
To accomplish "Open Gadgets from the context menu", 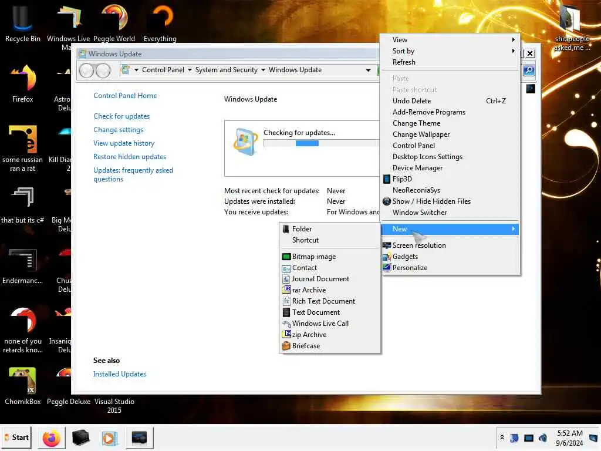I will pos(450,257).
